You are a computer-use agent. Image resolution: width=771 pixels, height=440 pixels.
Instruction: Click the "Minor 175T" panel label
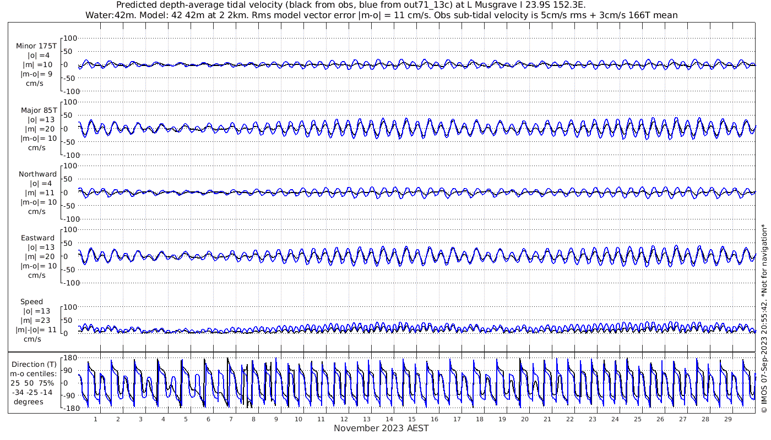point(36,46)
